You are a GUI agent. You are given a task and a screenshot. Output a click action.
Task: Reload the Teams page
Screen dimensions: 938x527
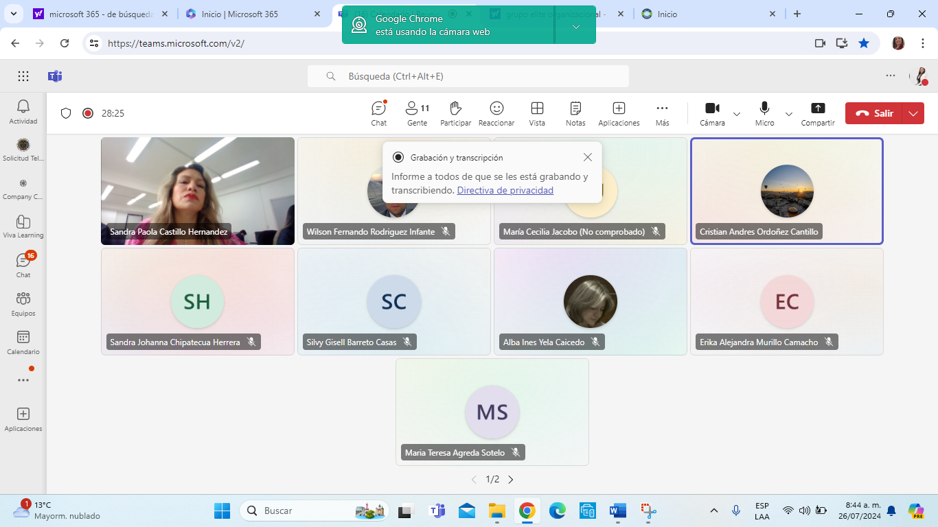tap(65, 43)
